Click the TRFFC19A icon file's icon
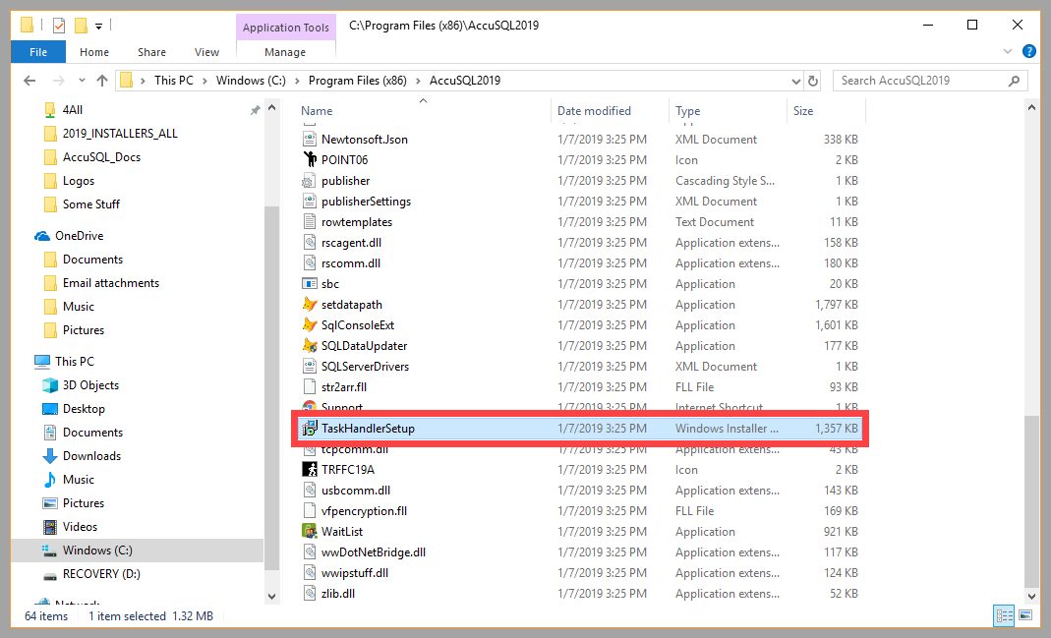This screenshot has width=1051, height=638. click(x=309, y=469)
